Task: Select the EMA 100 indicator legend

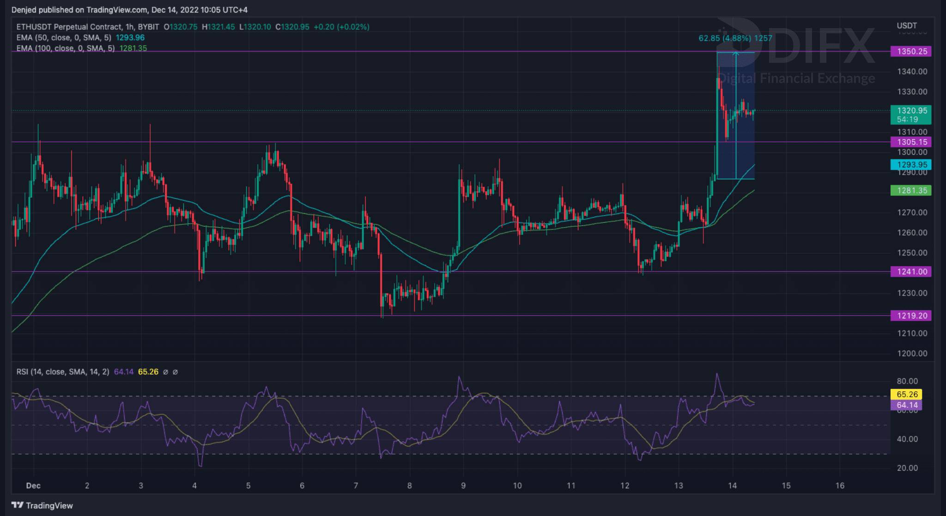Action: point(66,48)
